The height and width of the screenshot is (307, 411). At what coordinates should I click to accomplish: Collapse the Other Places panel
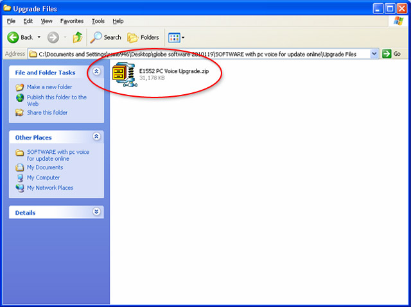pos(96,137)
